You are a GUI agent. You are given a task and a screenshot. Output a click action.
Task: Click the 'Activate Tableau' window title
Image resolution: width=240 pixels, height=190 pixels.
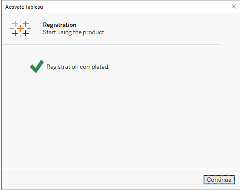coord(24,7)
